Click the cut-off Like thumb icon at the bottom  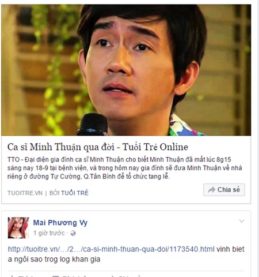[12, 276]
